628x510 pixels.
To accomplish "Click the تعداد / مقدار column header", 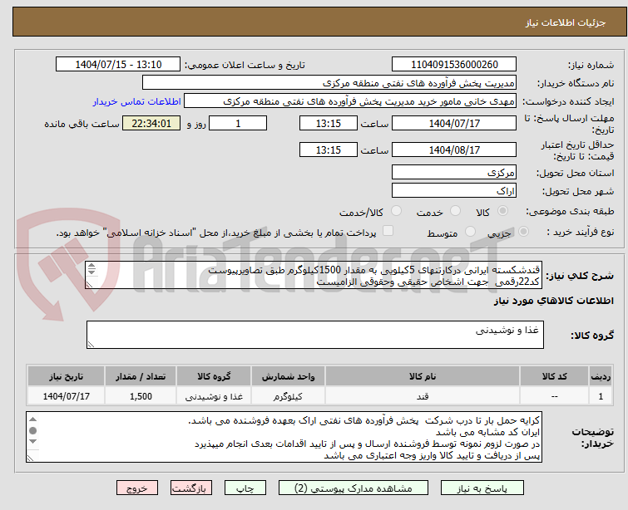I will coord(141,376).
